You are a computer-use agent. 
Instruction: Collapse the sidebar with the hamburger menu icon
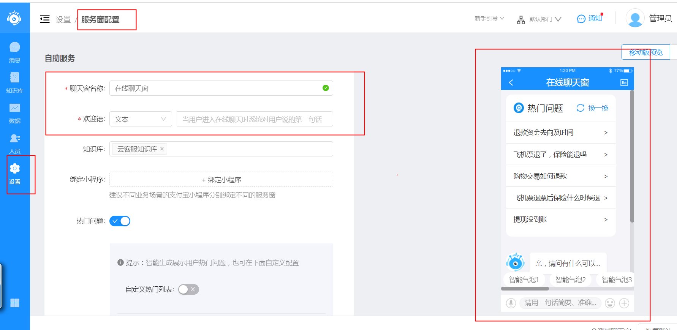tap(45, 19)
